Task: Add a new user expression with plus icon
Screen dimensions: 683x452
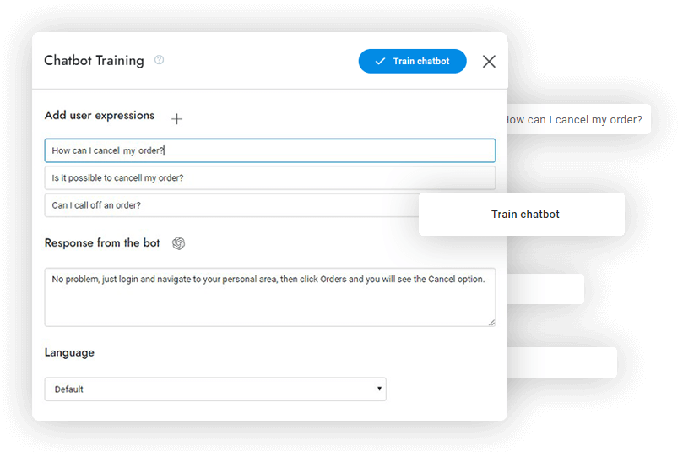Action: point(176,119)
